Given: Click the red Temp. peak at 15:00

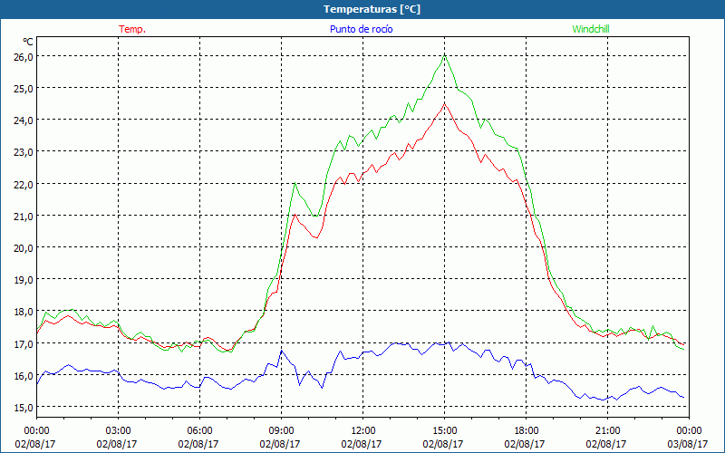Looking at the screenshot, I should pyautogui.click(x=444, y=104).
